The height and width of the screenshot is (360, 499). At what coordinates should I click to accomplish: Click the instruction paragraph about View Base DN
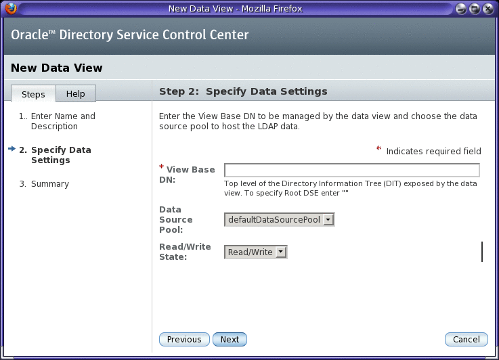318,121
